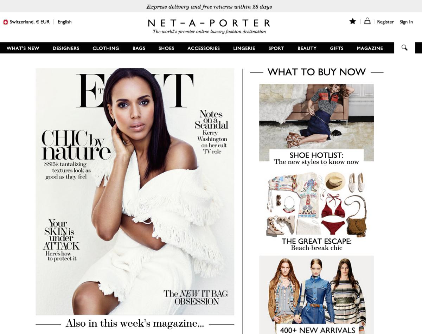Change language from English
This screenshot has width=422, height=334.
[x=65, y=22]
